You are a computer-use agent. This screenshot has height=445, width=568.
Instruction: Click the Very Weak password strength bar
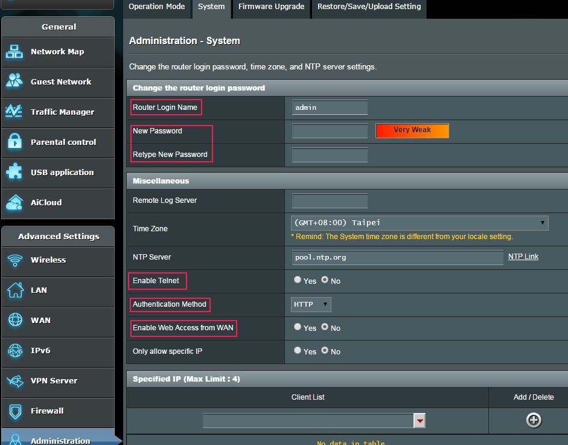tap(412, 130)
